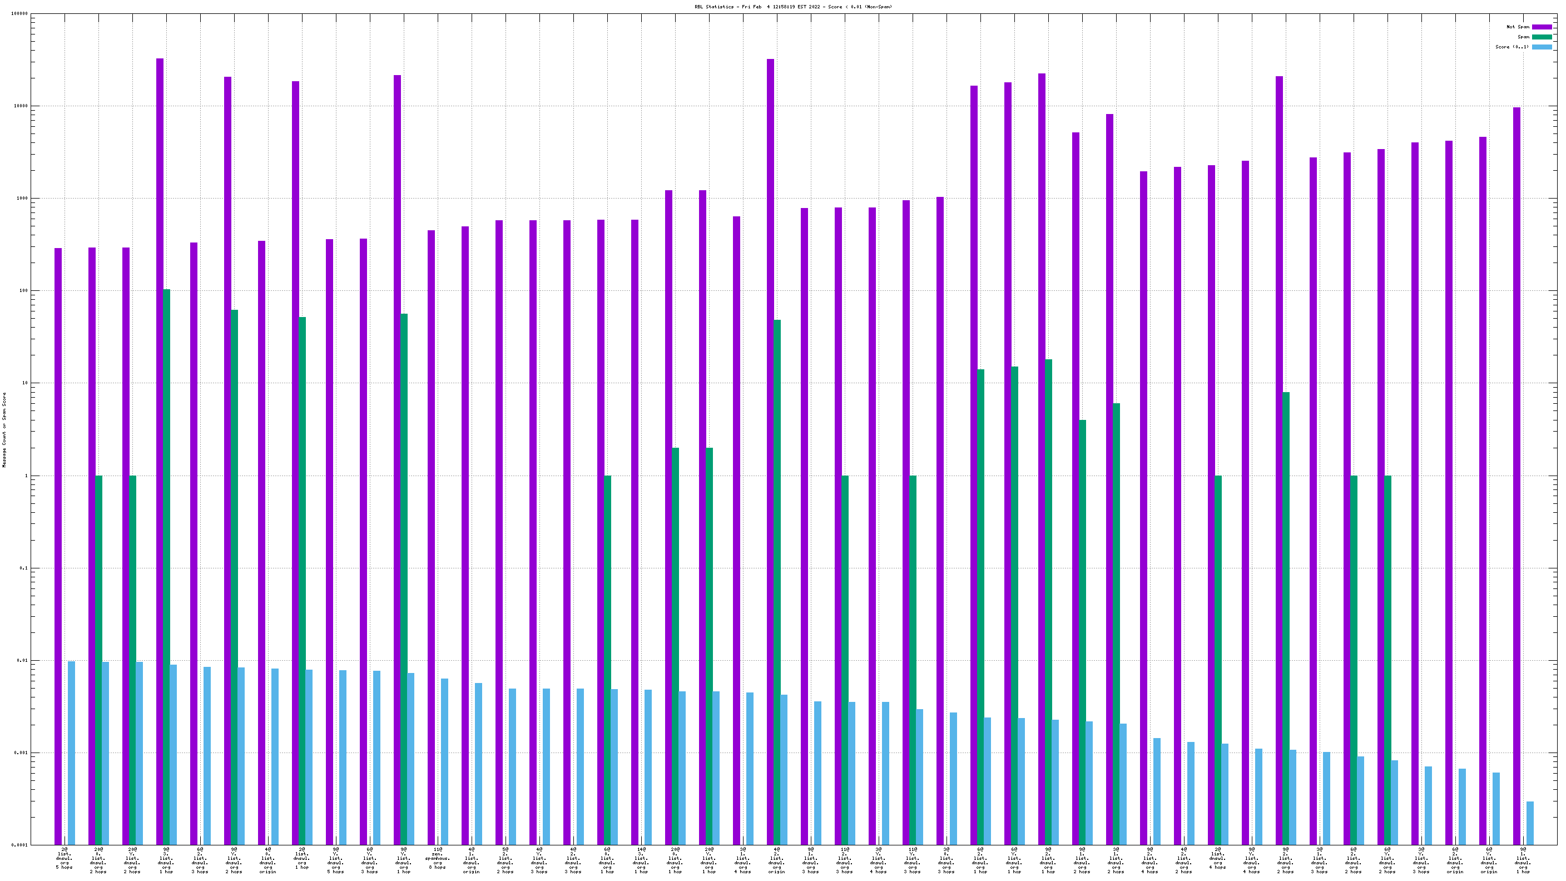
Task: Click the RBL Statistics chart title
Action: [794, 7]
